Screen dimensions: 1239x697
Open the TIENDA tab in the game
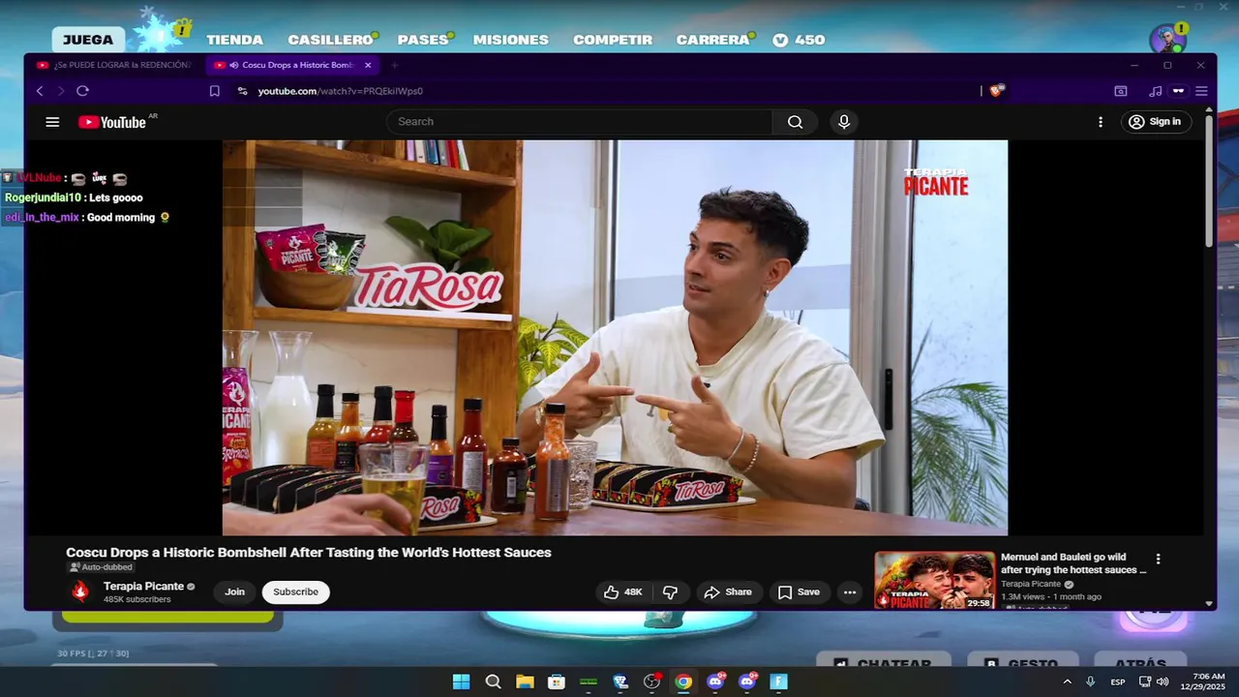234,40
